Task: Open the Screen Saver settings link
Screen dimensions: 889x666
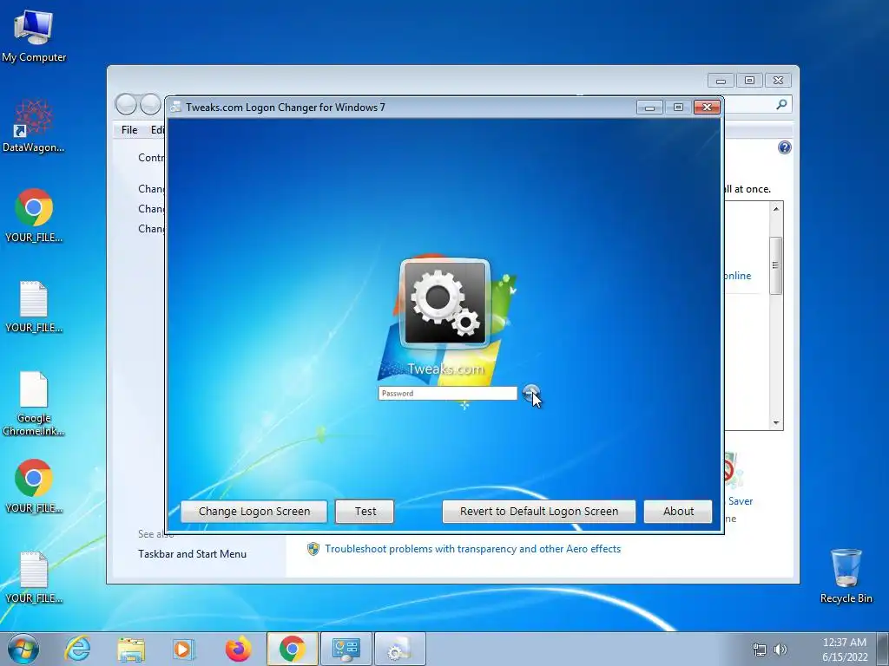Action: (740, 501)
